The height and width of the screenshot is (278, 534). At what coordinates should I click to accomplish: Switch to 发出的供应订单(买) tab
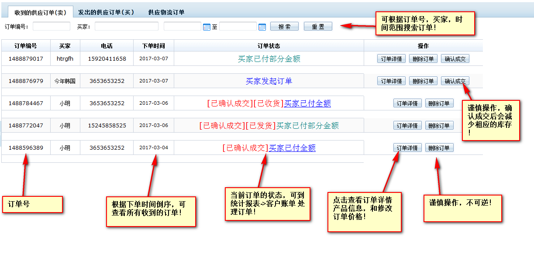106,12
